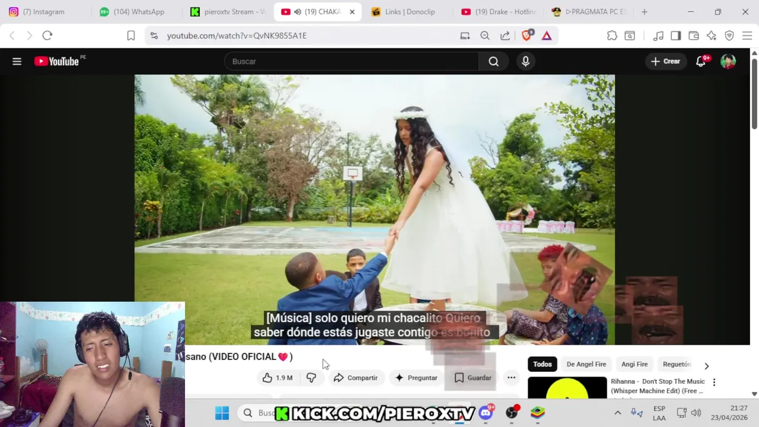Screen dimensions: 759x427
Task: Start voice search with the microphone icon
Action: 525,61
